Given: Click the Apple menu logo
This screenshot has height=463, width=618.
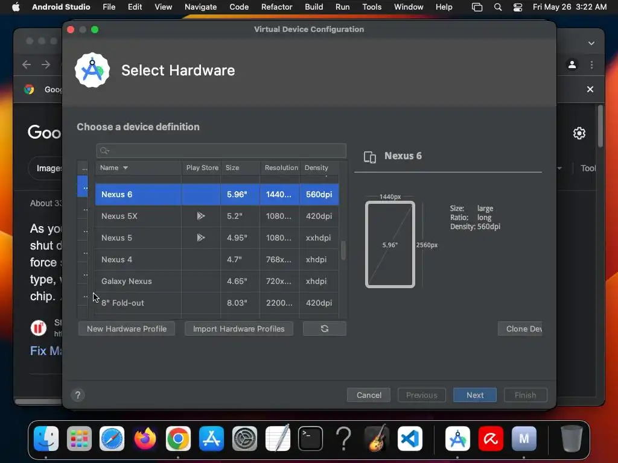Looking at the screenshot, I should point(16,7).
